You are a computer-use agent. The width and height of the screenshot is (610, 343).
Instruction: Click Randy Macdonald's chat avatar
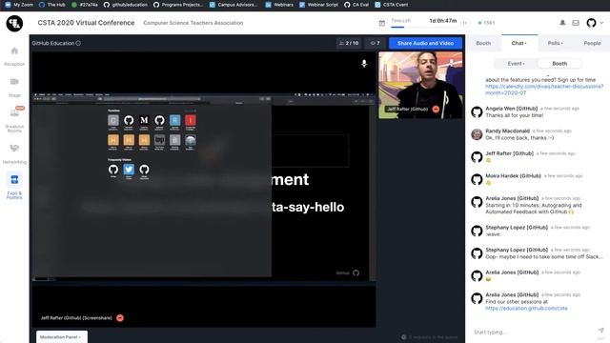coord(477,134)
